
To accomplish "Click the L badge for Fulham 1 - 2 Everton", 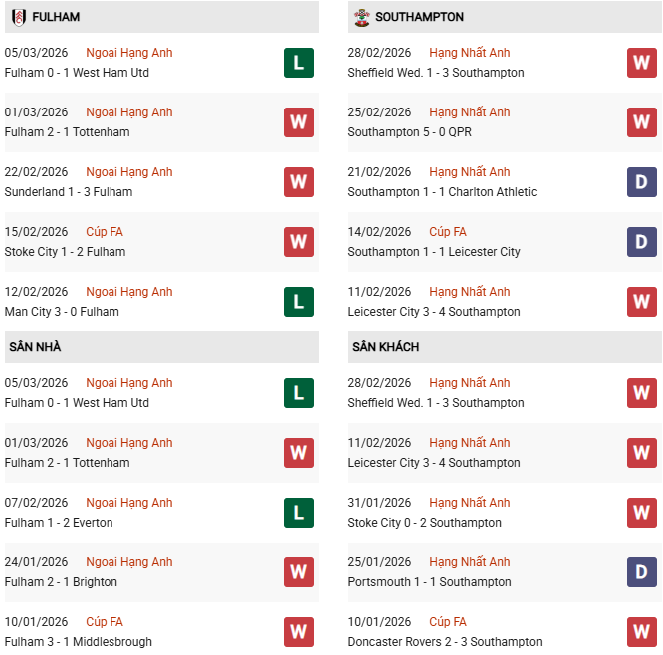I will pyautogui.click(x=298, y=513).
